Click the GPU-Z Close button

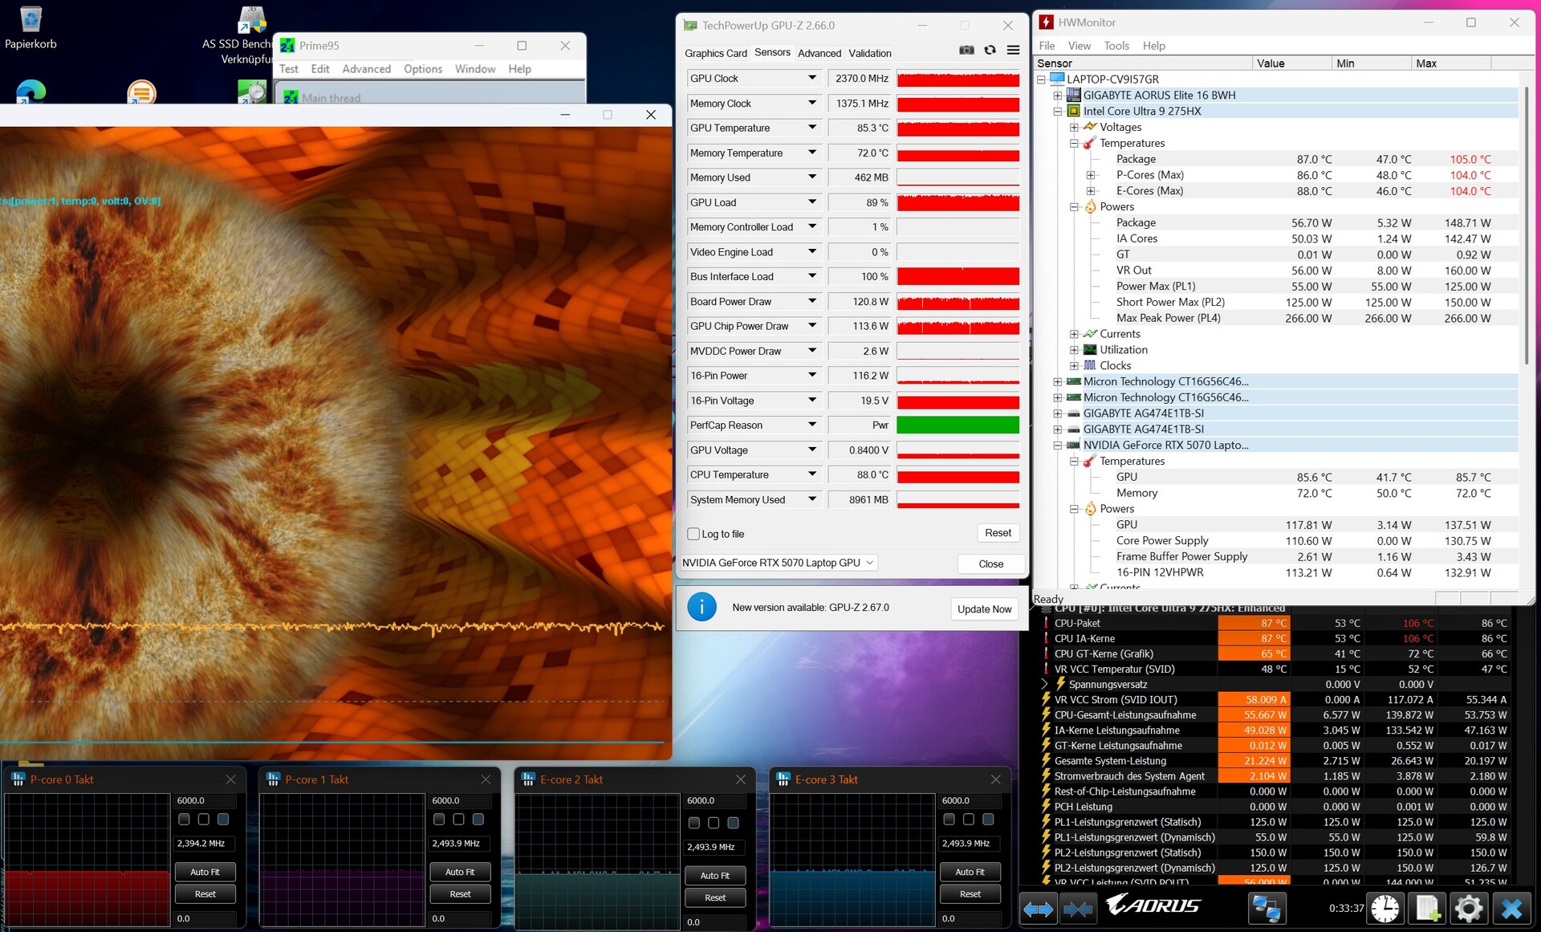coord(991,564)
